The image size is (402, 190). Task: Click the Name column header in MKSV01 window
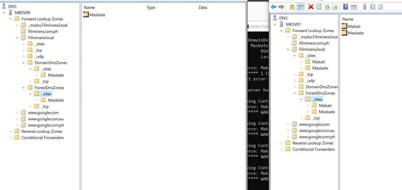pos(348,19)
